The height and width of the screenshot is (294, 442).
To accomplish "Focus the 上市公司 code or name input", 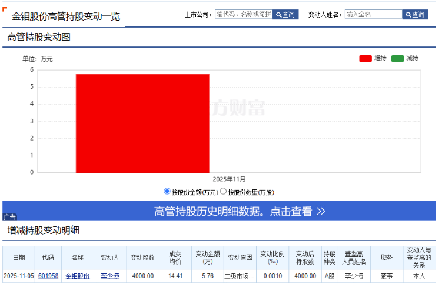I will point(244,14).
